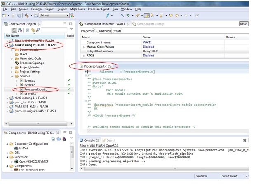
Task: Close the ProcessorExpert.c editor tab
Action: 110,66
